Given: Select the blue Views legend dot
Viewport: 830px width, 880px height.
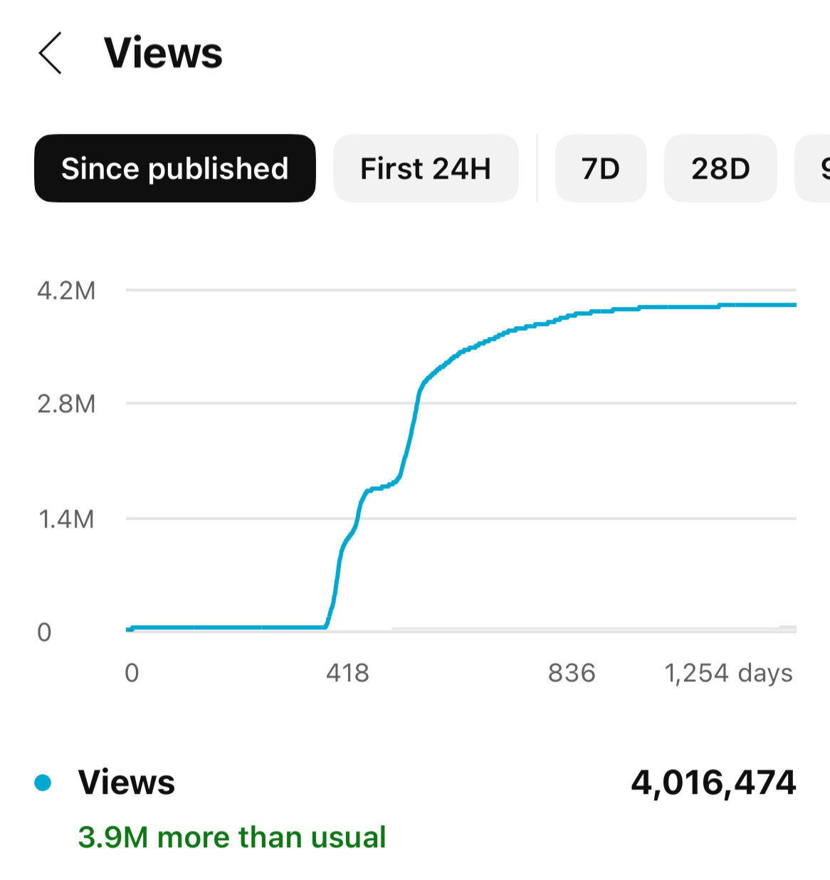Looking at the screenshot, I should [44, 782].
